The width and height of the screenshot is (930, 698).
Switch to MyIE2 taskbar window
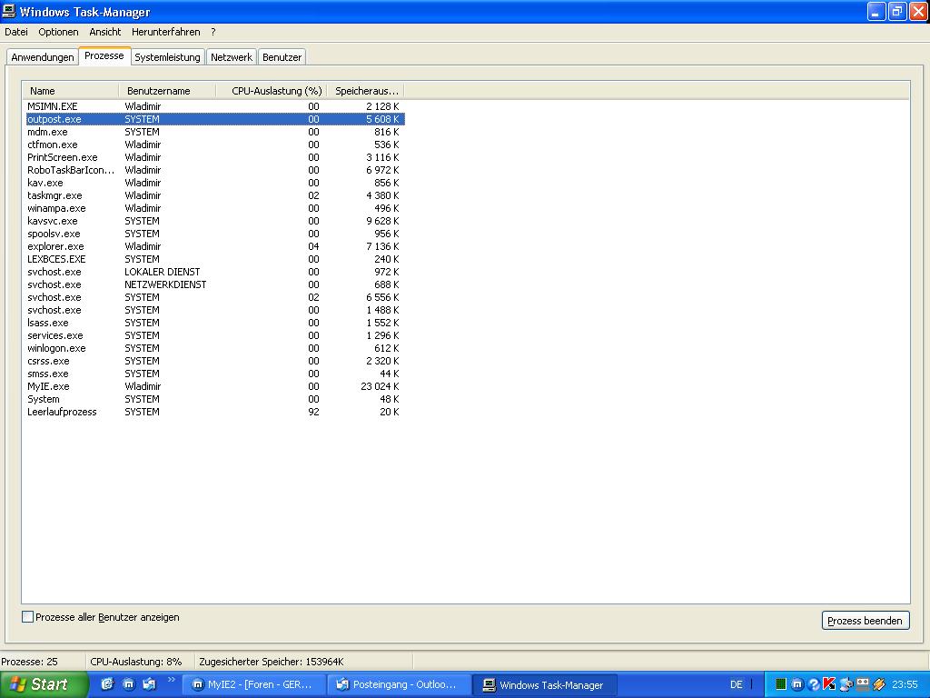254,684
